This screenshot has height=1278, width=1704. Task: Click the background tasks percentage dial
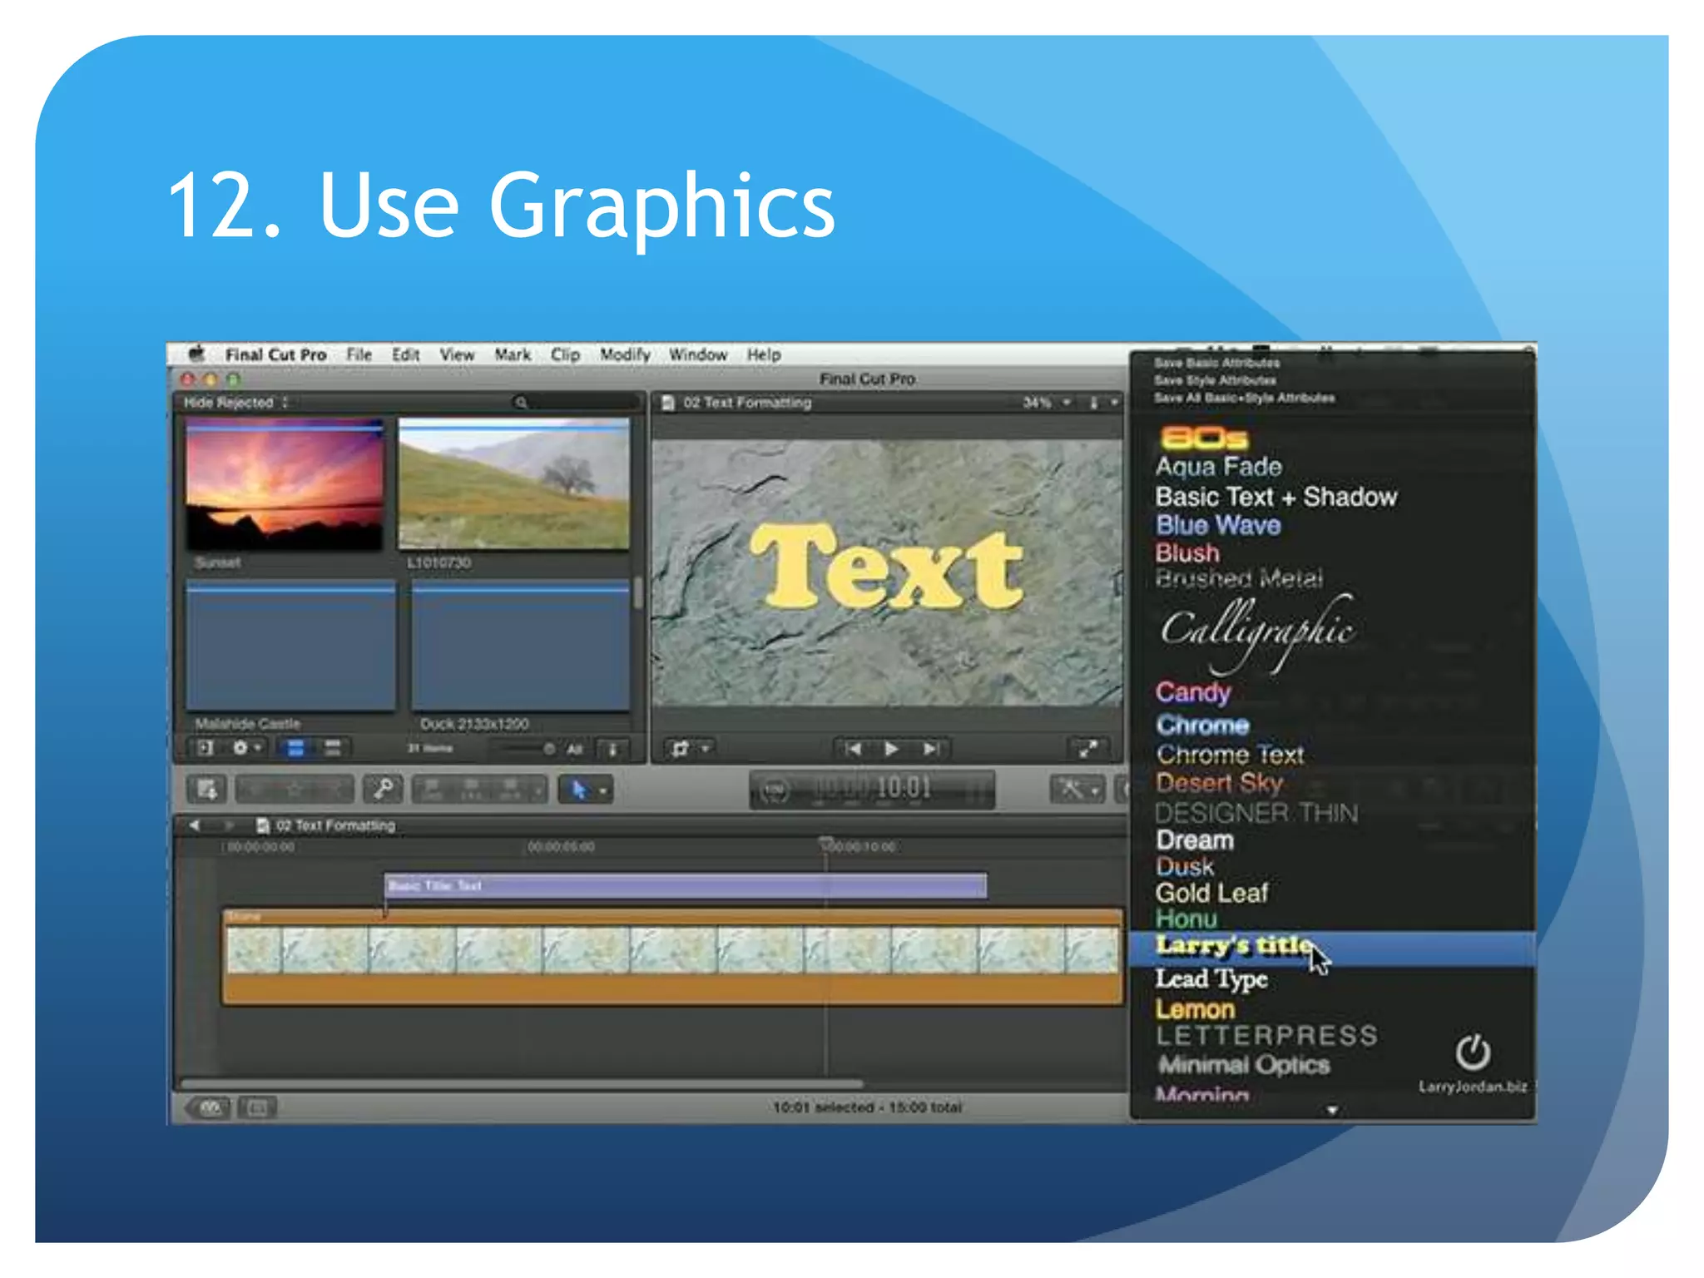pos(775,790)
